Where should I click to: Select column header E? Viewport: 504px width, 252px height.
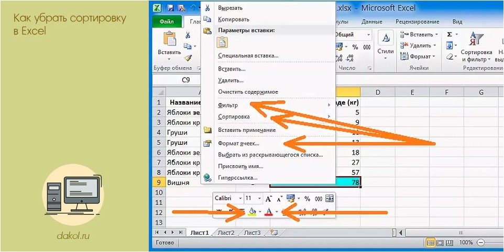click(x=412, y=93)
